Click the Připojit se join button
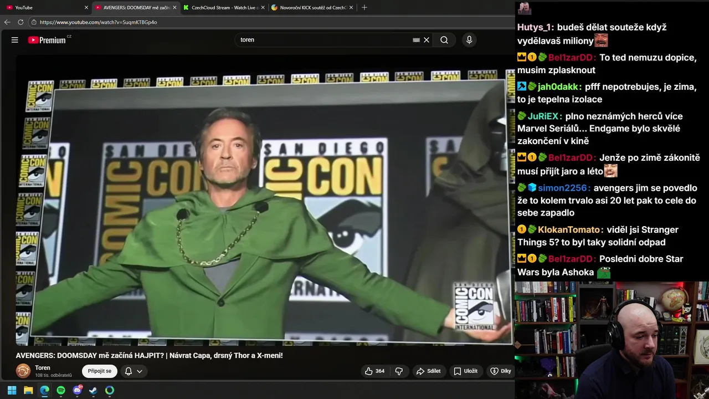The image size is (709, 399). [100, 371]
